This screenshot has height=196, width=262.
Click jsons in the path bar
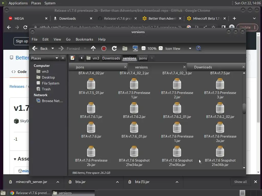click(x=143, y=58)
